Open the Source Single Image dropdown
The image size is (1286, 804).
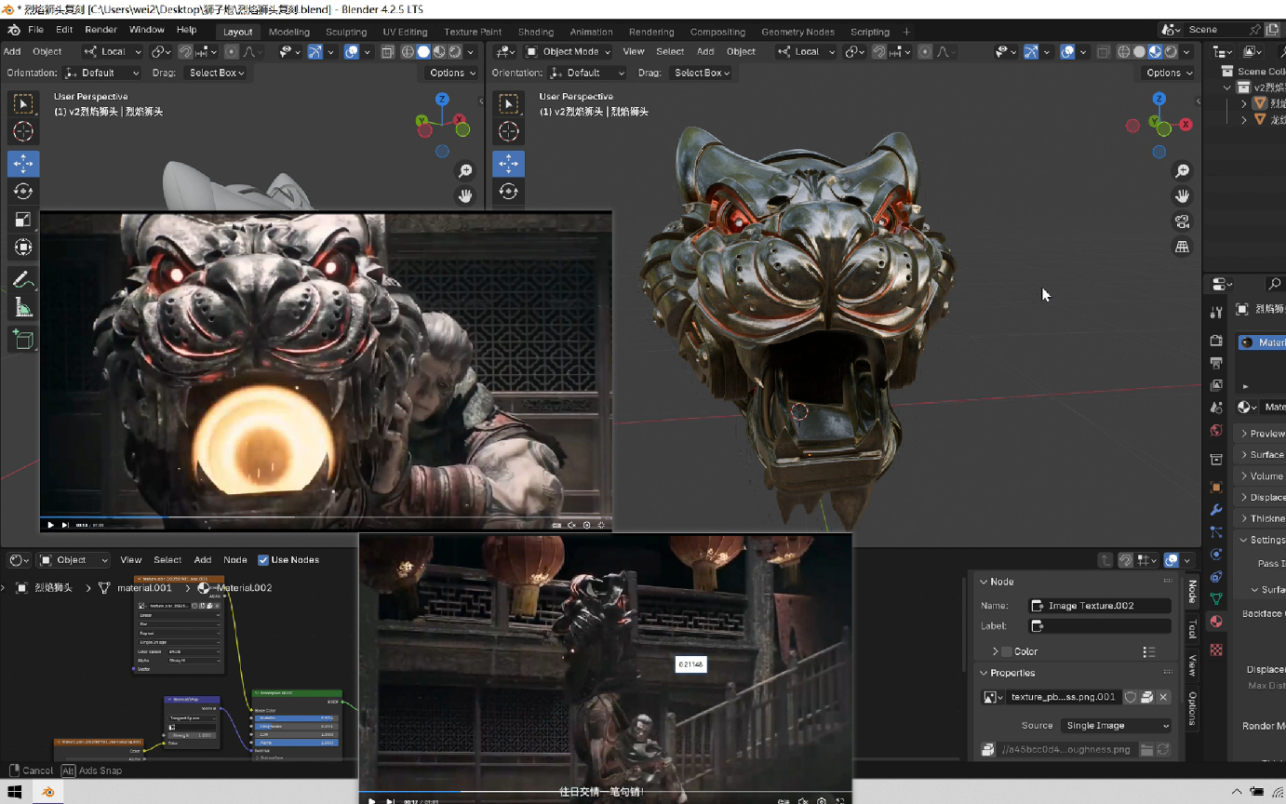point(1117,726)
